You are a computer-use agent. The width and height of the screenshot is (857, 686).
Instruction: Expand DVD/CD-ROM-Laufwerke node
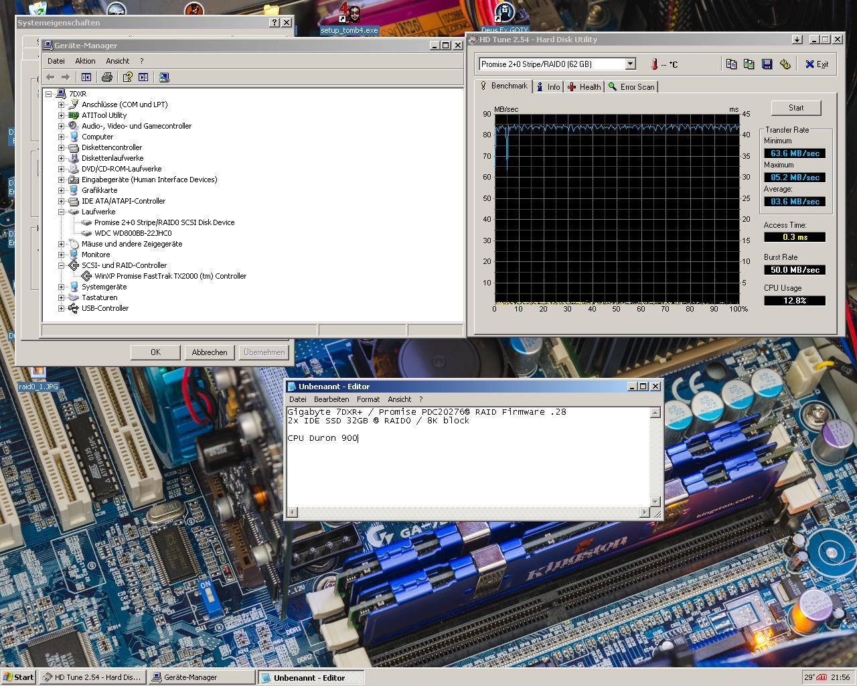pyautogui.click(x=61, y=169)
